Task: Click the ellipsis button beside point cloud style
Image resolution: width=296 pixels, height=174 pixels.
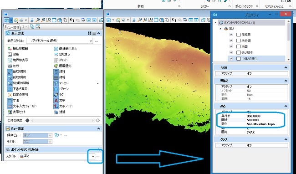Action: 98,156
